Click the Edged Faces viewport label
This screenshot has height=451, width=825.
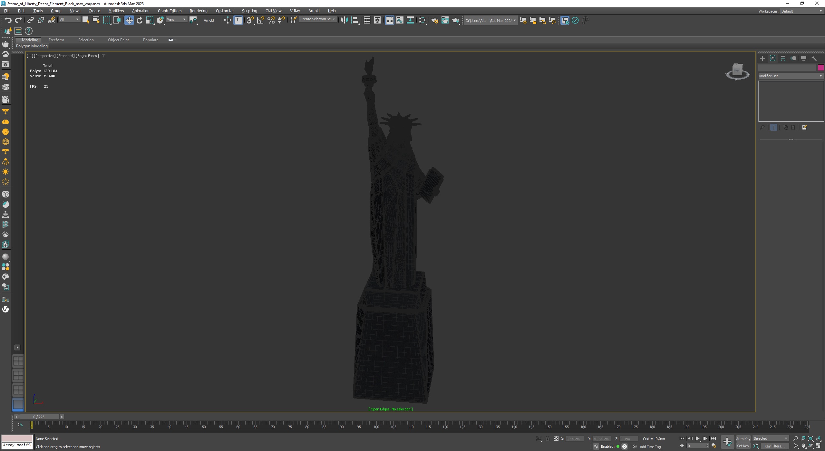(87, 56)
